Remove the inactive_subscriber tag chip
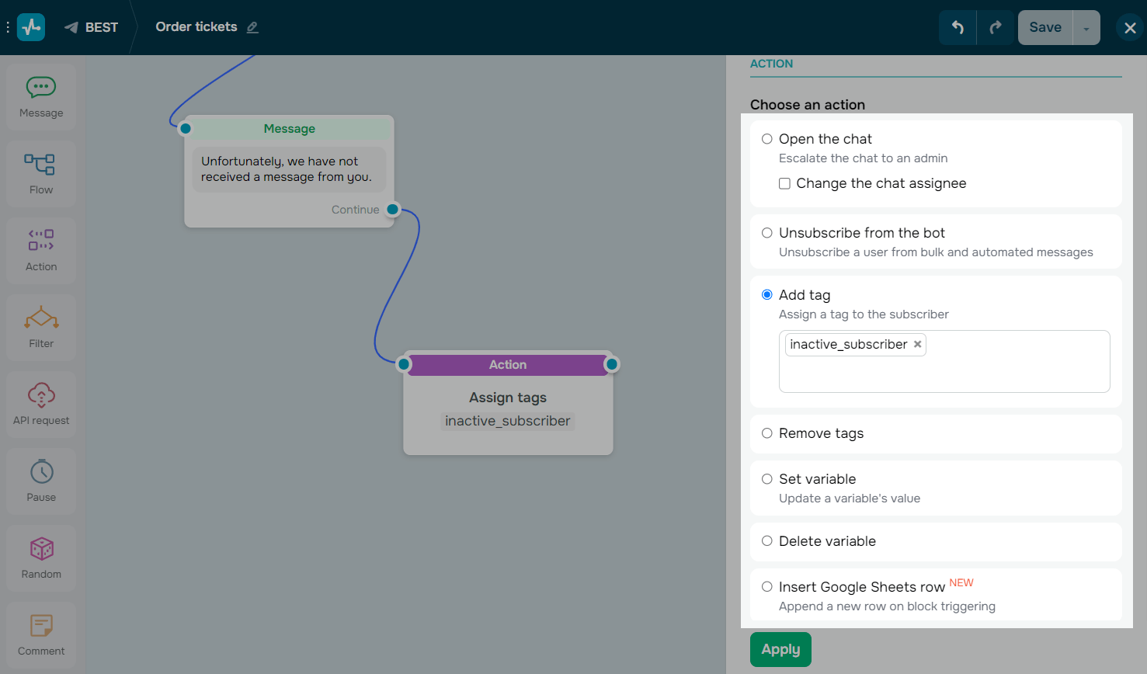Screen dimensions: 1147x674 tap(918, 344)
